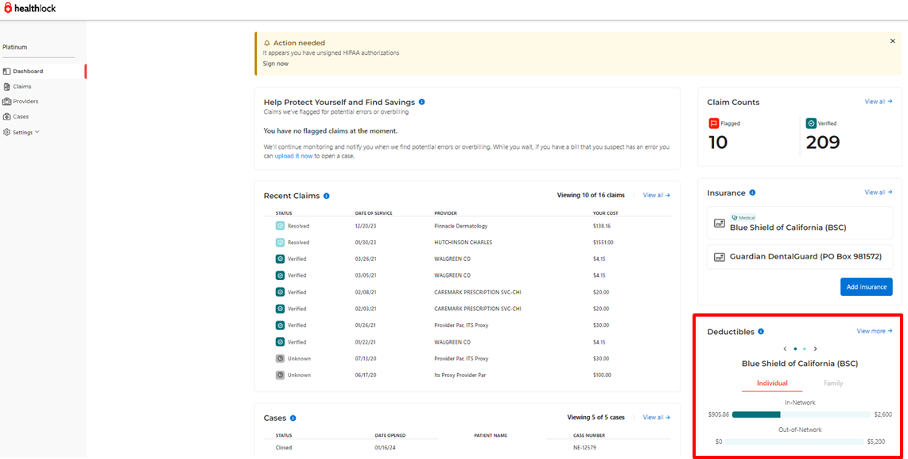
Task: Open Insurance info icon
Action: 752,193
